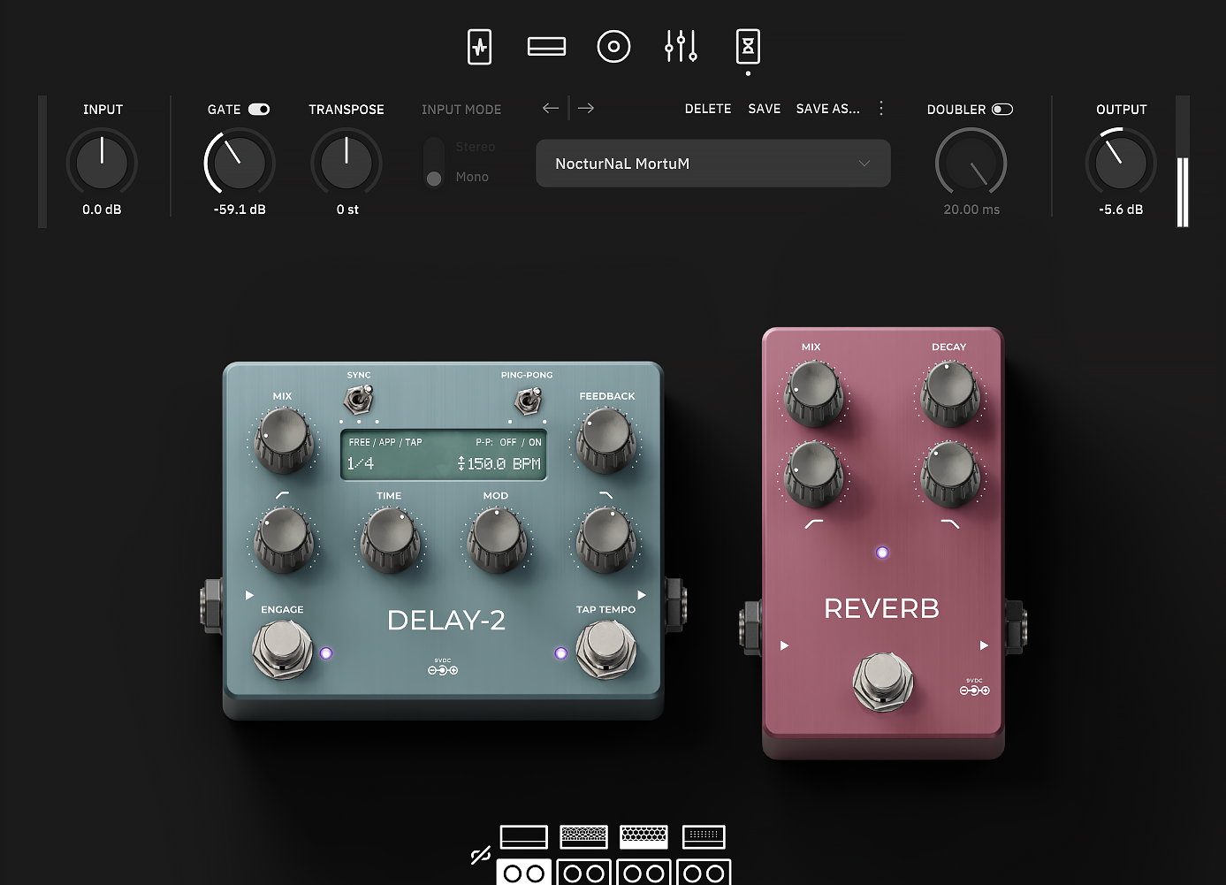Viewport: 1226px width, 885px height.
Task: Click the SAVE AS... button
Action: pos(828,109)
